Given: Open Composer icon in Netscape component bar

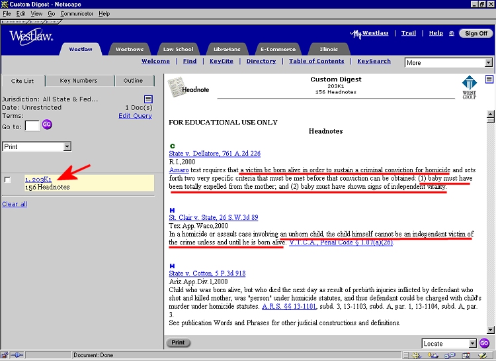Looking at the screenshot, I should (483, 356).
